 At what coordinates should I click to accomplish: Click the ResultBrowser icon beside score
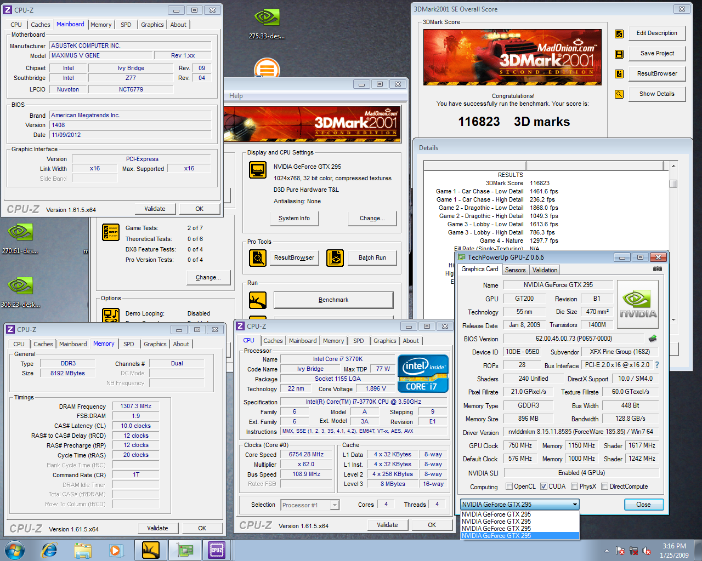coord(619,74)
